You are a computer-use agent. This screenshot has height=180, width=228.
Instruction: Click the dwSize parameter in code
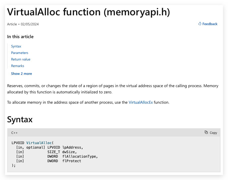tap(69, 152)
